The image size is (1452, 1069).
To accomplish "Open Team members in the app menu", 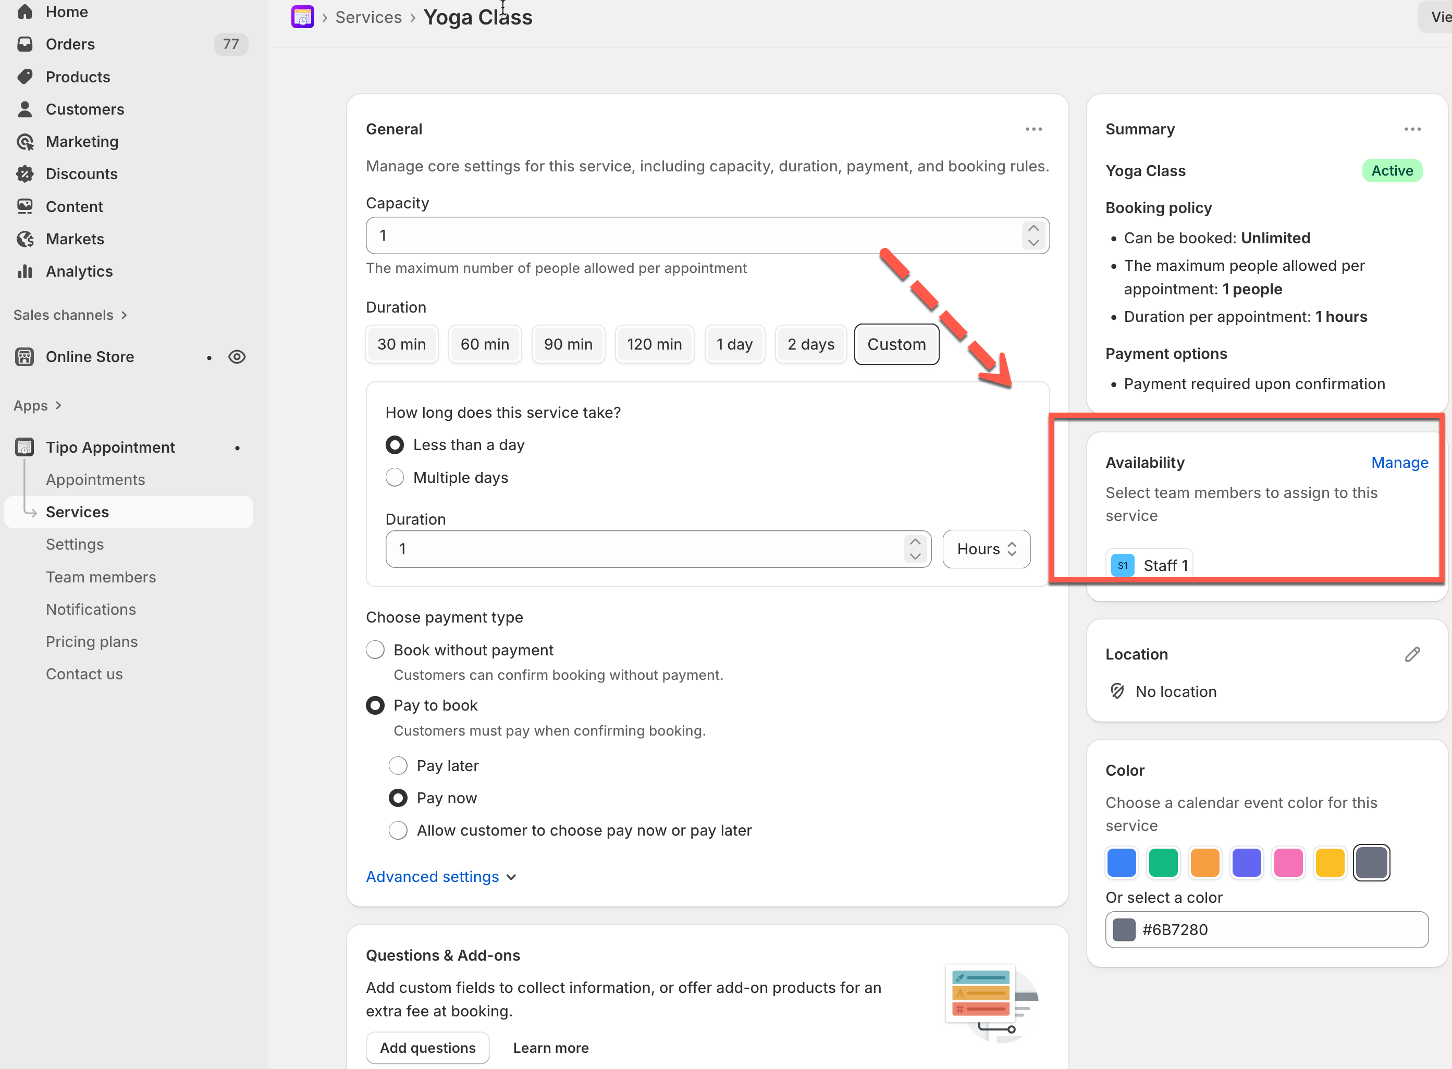I will (x=101, y=577).
